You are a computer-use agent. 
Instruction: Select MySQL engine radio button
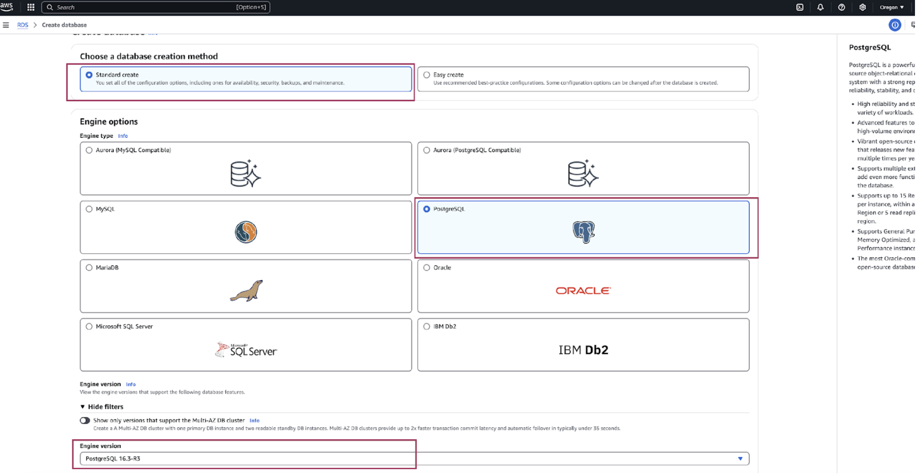89,209
